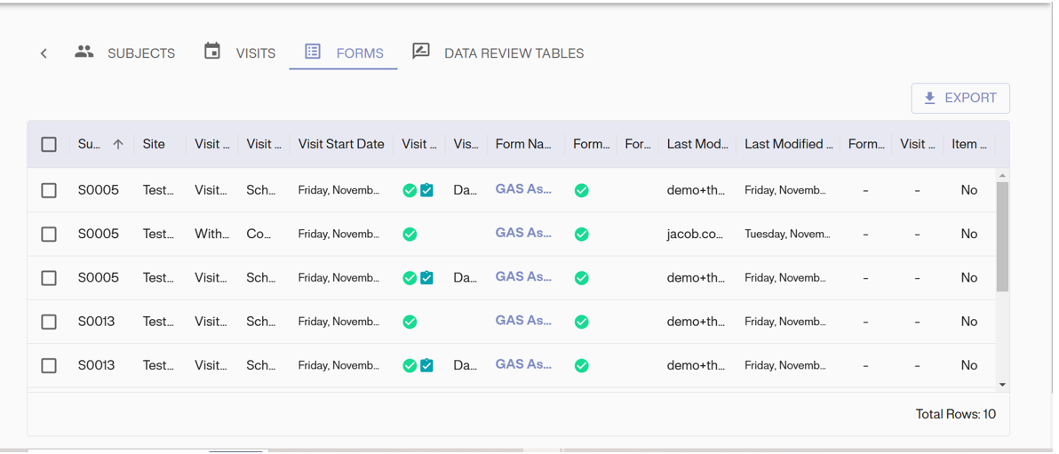Select checkbox for the first S0013 row
The image size is (1059, 454).
click(49, 322)
